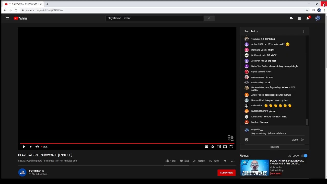Click Evil Genius chat author name

256,106
